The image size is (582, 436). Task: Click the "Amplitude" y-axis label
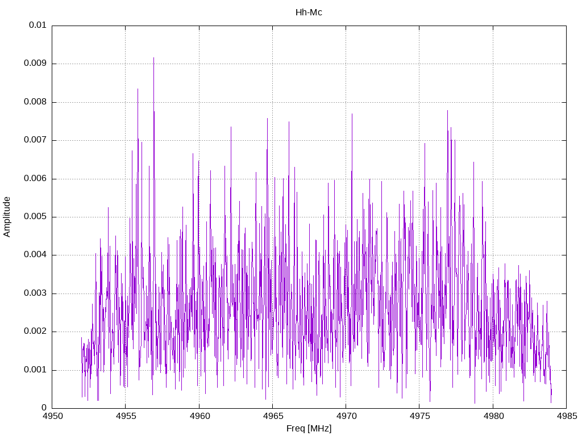(x=7, y=217)
